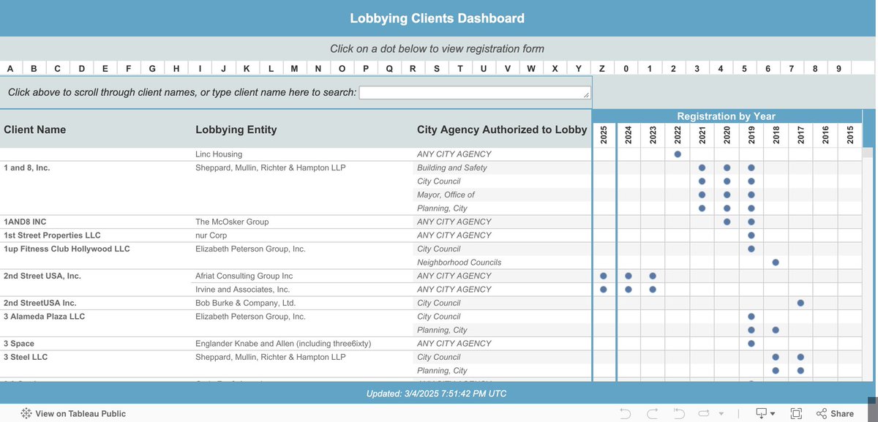Image resolution: width=878 pixels, height=422 pixels.
Task: Click the Lobbying Entity column header
Action: click(x=236, y=129)
